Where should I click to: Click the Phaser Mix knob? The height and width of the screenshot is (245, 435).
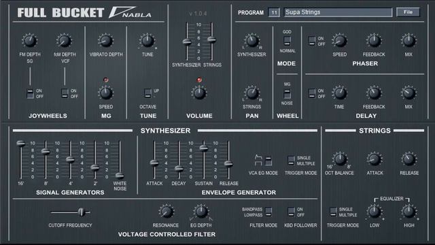pos(408,41)
